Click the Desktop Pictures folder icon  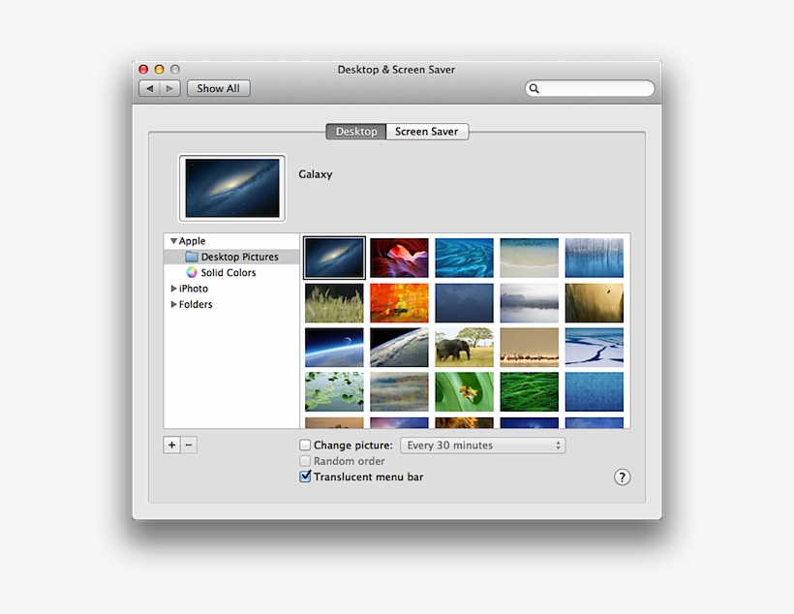click(192, 257)
